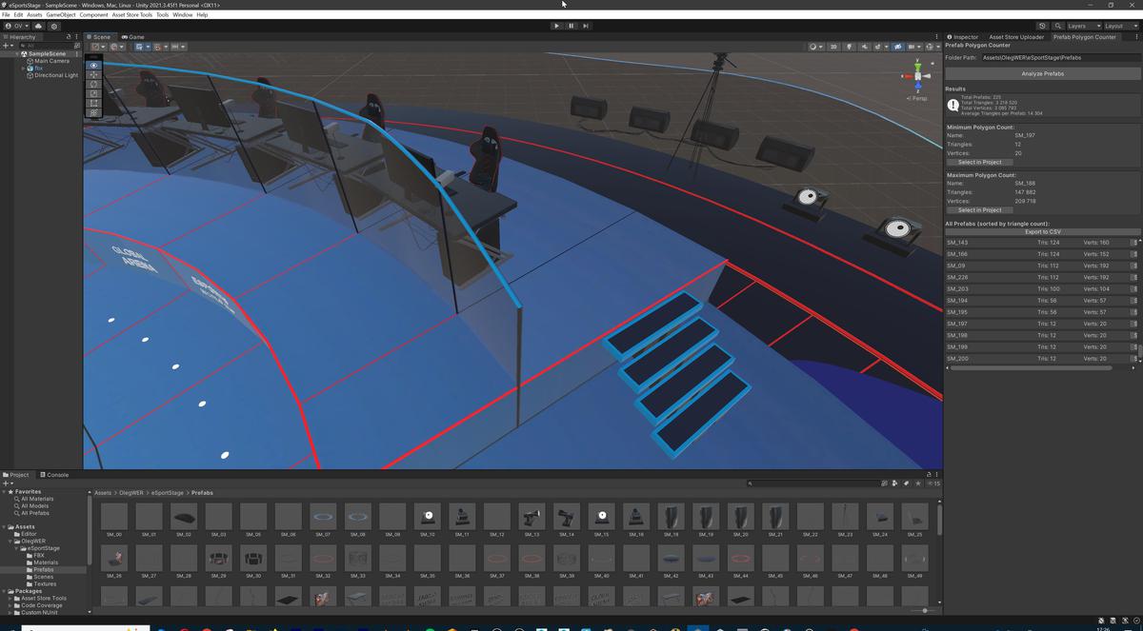The width and height of the screenshot is (1143, 631).
Task: Select the Move tool in the Scene overlay
Action: tap(93, 74)
